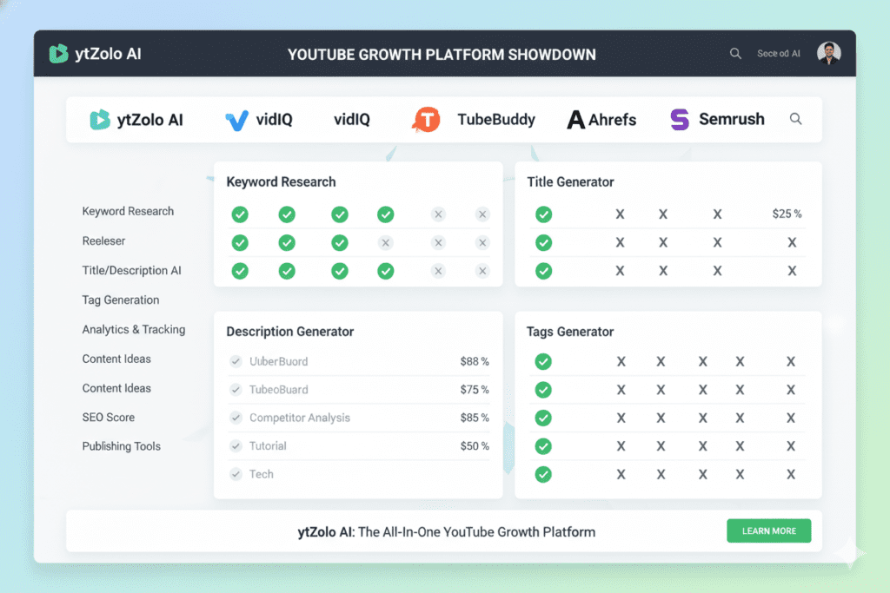Check the Tutorial option in Description Generator

(235, 445)
